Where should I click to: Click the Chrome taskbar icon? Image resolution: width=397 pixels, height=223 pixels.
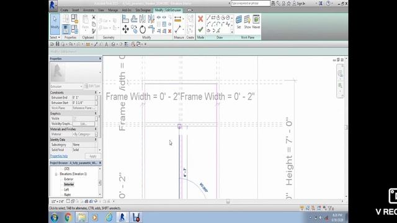click(x=68, y=217)
